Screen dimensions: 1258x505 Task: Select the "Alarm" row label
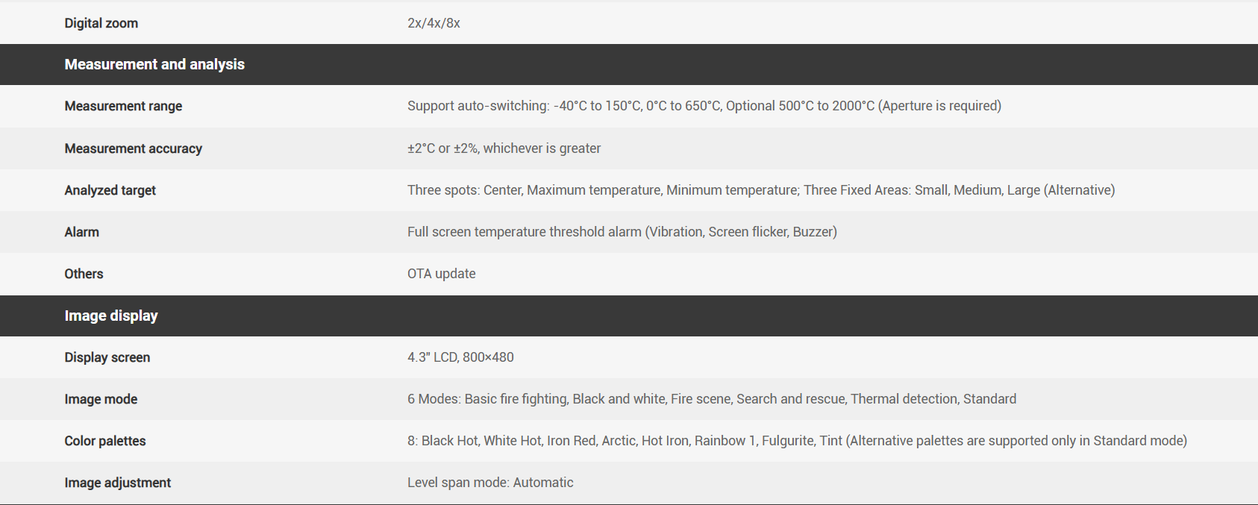coord(81,232)
